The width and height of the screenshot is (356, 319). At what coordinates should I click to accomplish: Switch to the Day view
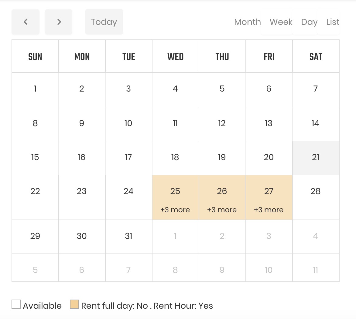(x=309, y=22)
